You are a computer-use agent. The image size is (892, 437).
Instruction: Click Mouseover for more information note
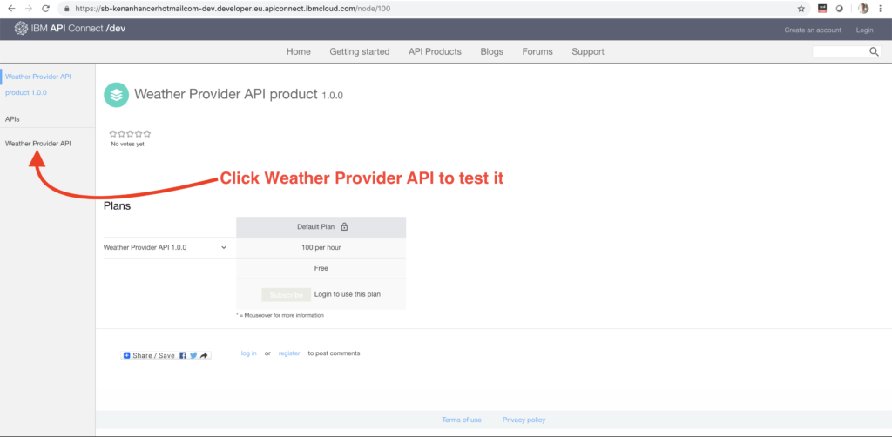tap(280, 315)
